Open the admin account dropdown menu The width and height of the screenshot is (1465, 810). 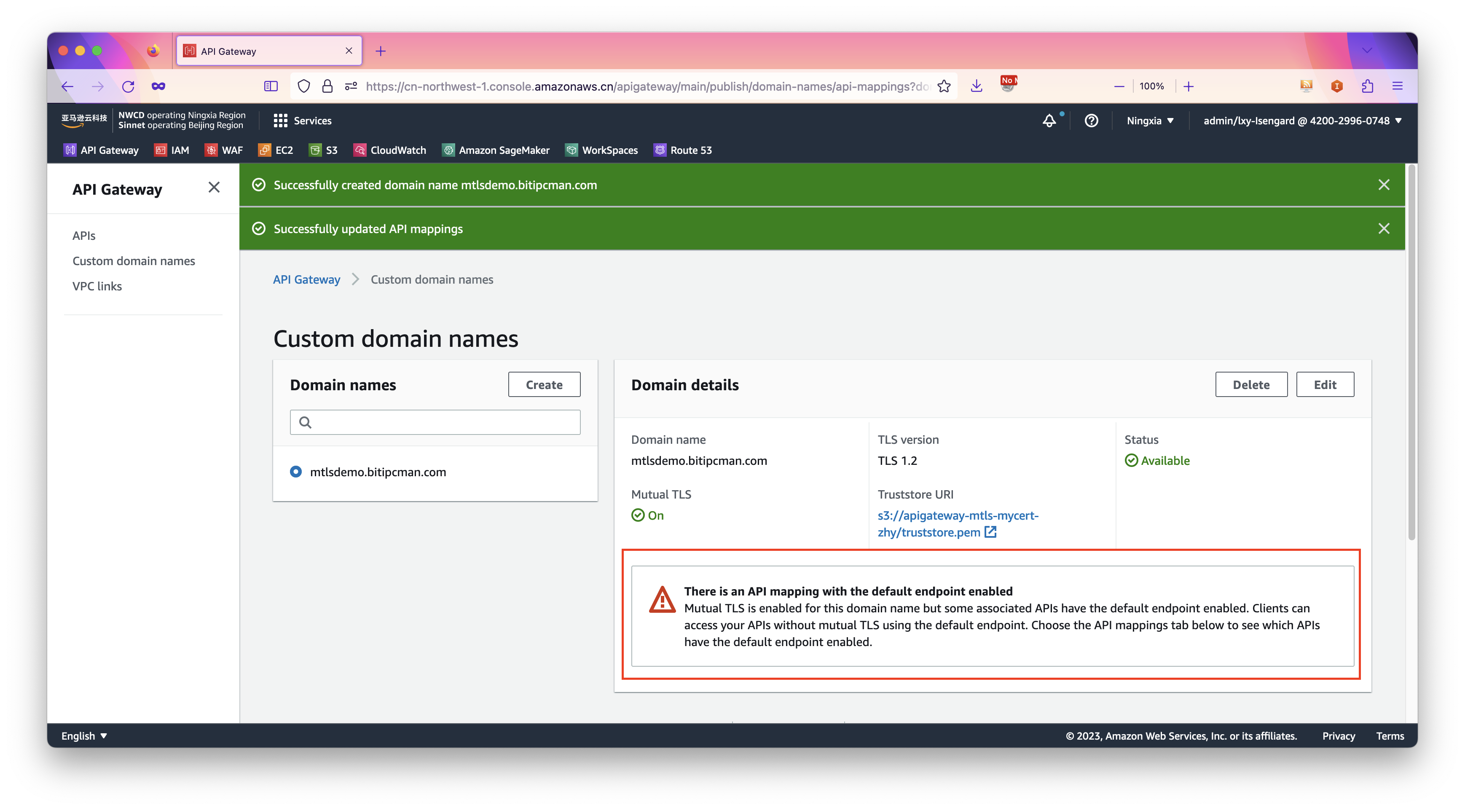tap(1302, 121)
